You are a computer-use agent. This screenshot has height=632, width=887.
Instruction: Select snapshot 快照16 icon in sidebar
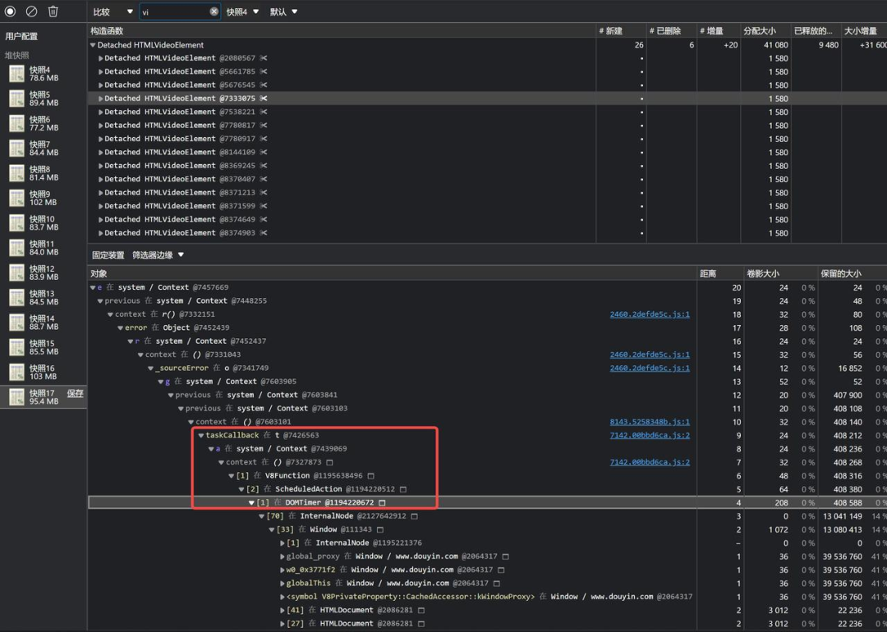[x=17, y=372]
